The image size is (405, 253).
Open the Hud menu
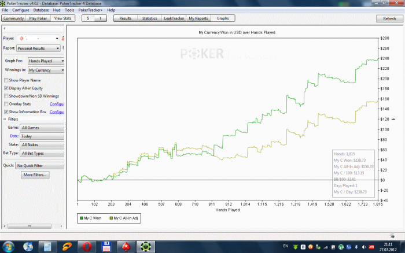coord(57,10)
